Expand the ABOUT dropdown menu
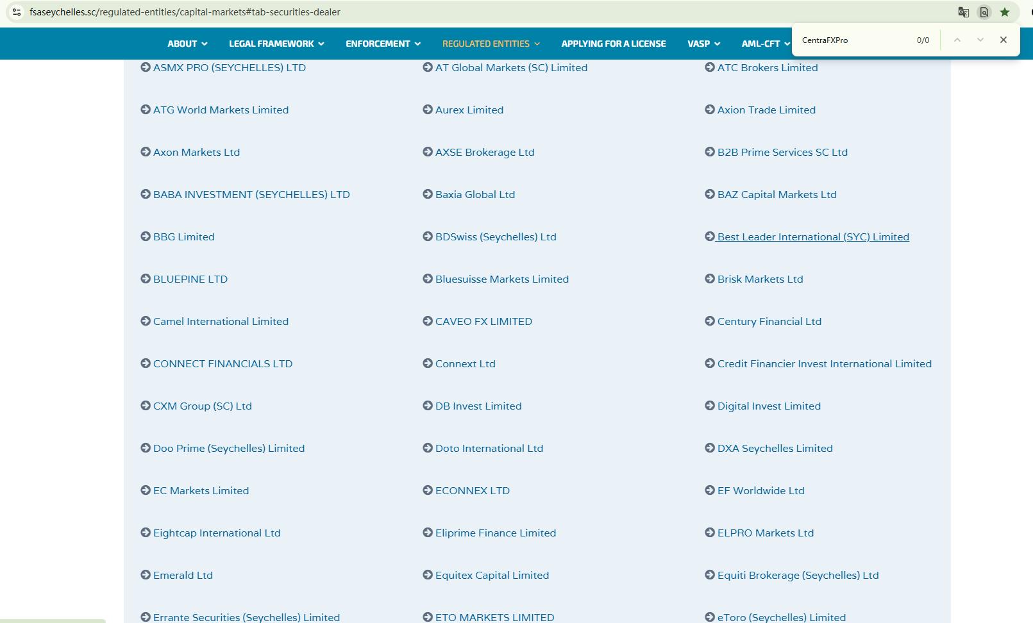This screenshot has width=1033, height=623. point(187,44)
